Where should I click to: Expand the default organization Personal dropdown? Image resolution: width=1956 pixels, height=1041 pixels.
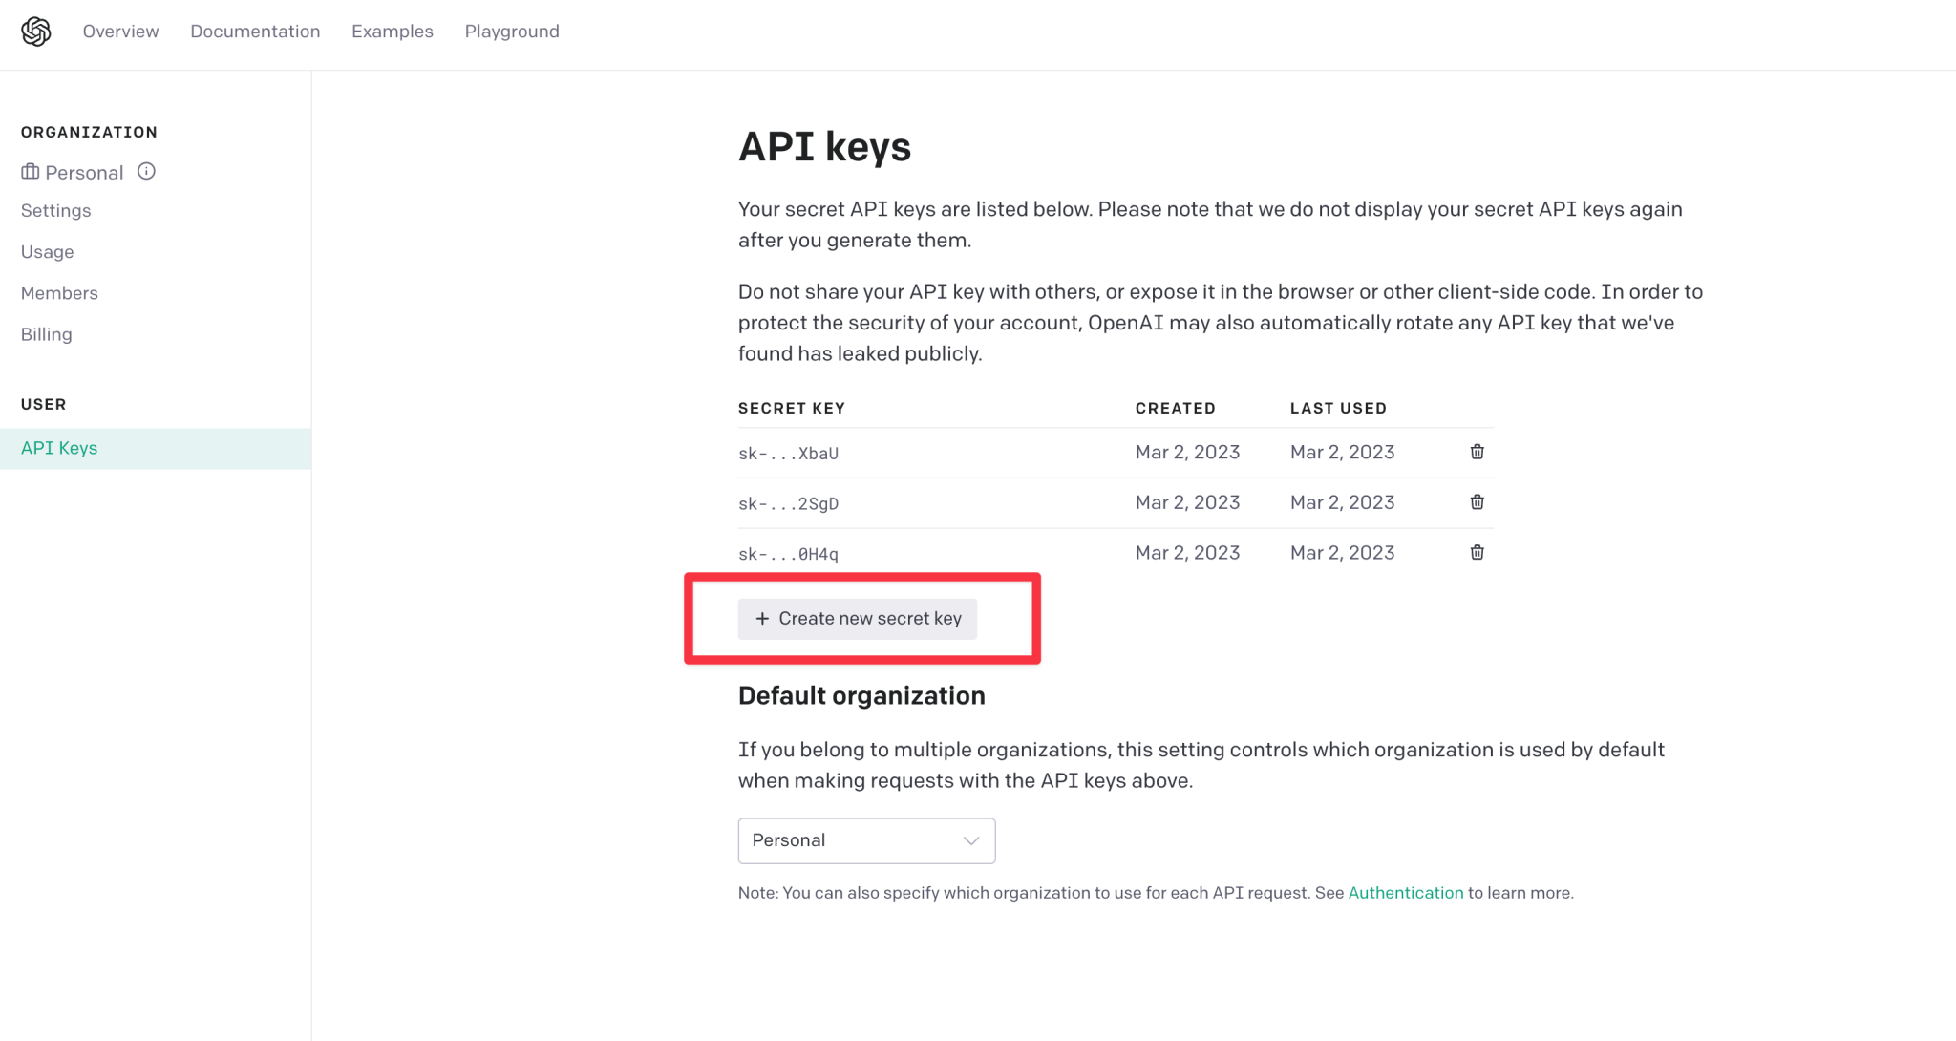866,840
